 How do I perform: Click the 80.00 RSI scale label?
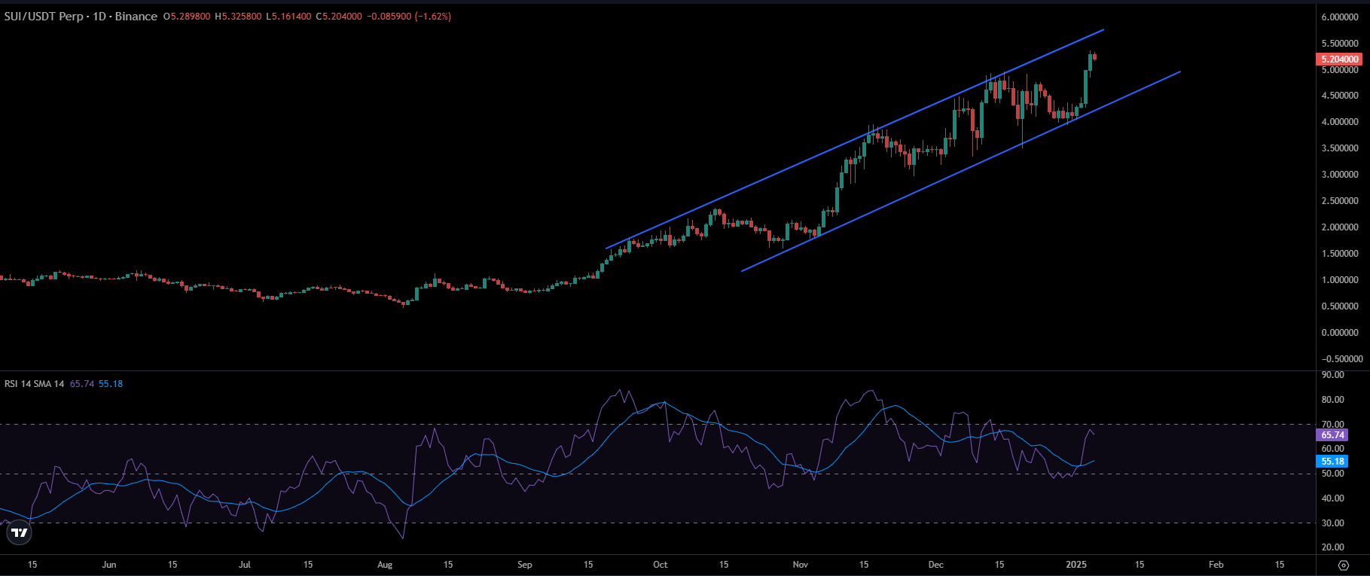pos(1332,400)
